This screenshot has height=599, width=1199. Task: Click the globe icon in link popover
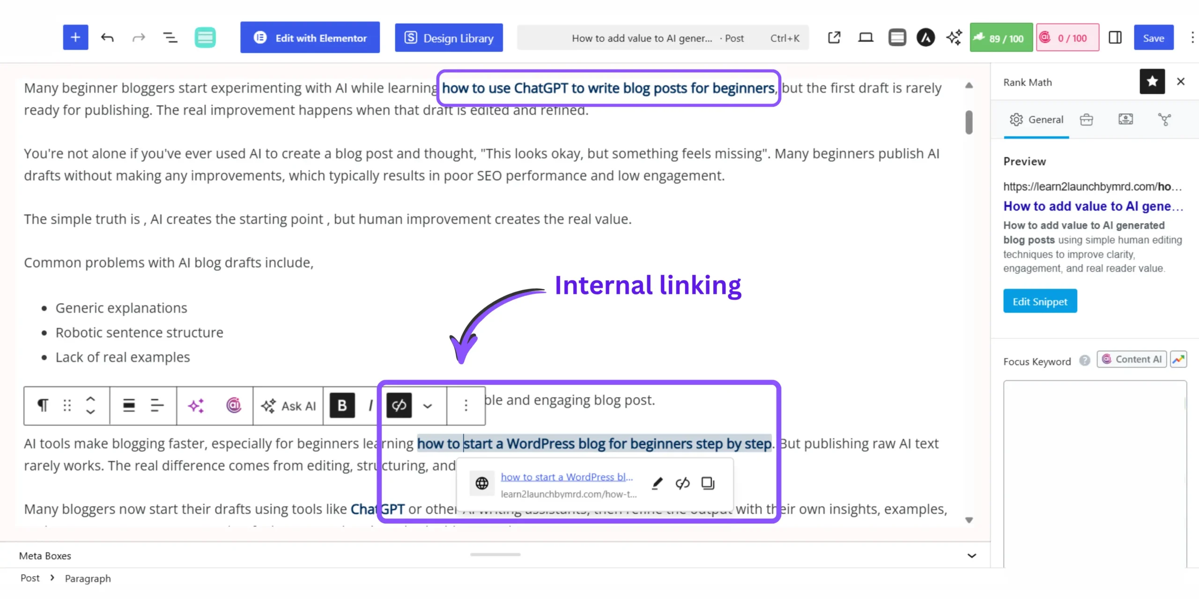482,483
